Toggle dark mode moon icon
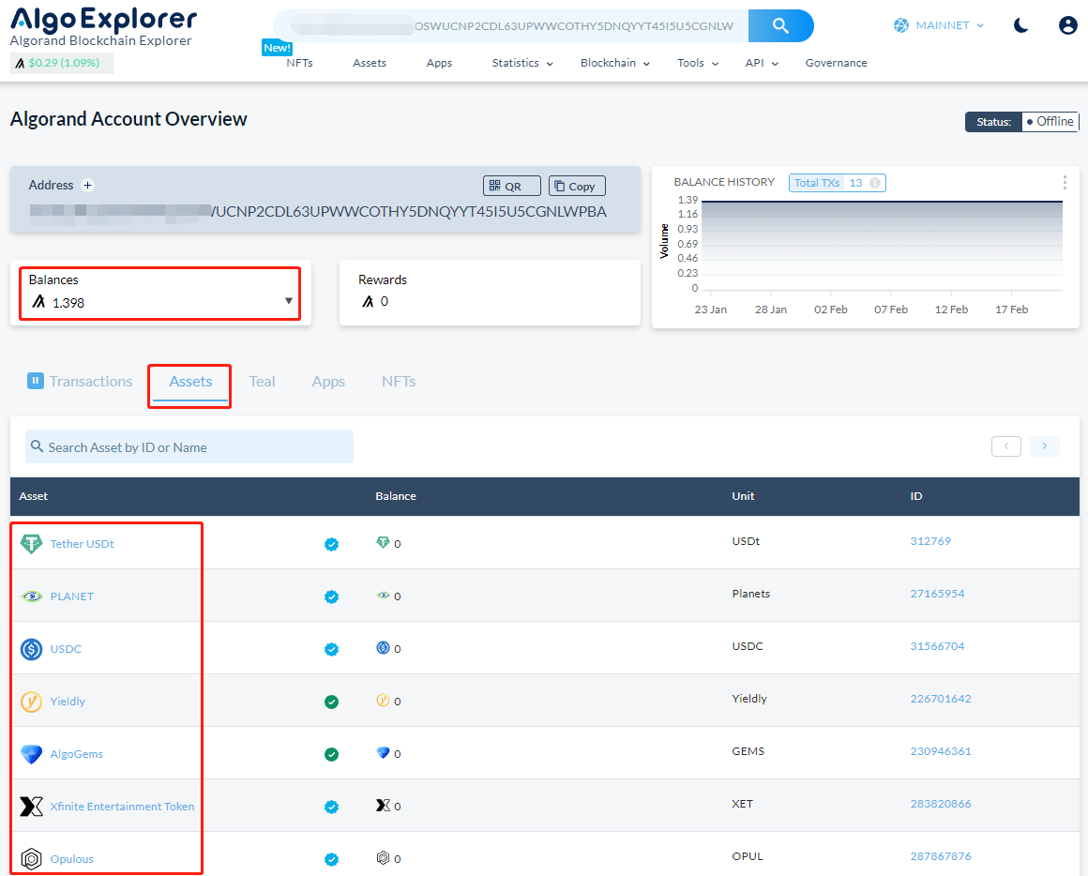This screenshot has height=876, width=1088. point(1021,26)
